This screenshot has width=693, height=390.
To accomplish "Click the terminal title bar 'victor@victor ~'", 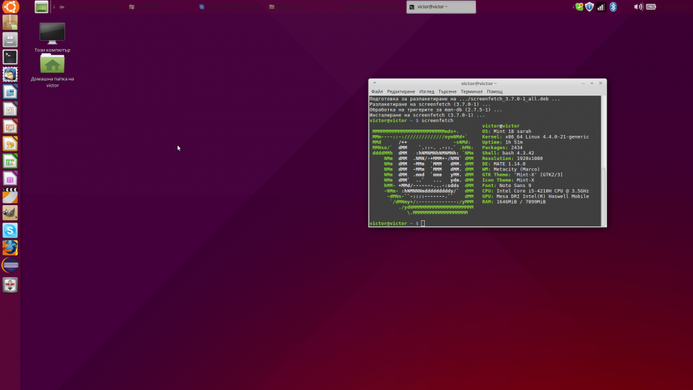I will pyautogui.click(x=479, y=83).
